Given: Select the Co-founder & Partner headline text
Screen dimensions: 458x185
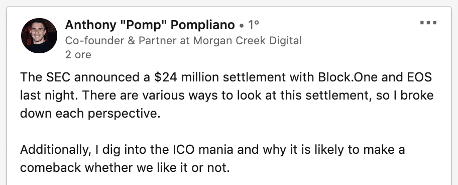Looking at the screenshot, I should click(x=183, y=41).
